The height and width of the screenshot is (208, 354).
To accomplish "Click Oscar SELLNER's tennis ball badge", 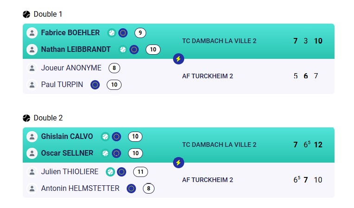I will pos(105,153).
